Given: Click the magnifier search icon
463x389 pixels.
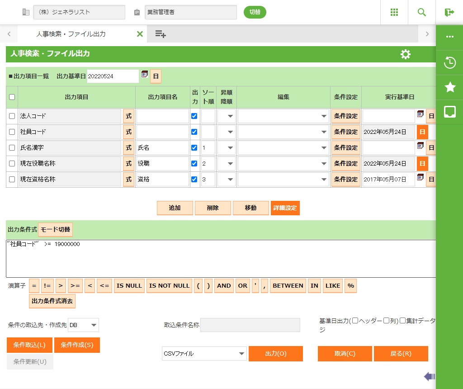Looking at the screenshot, I should [x=422, y=12].
